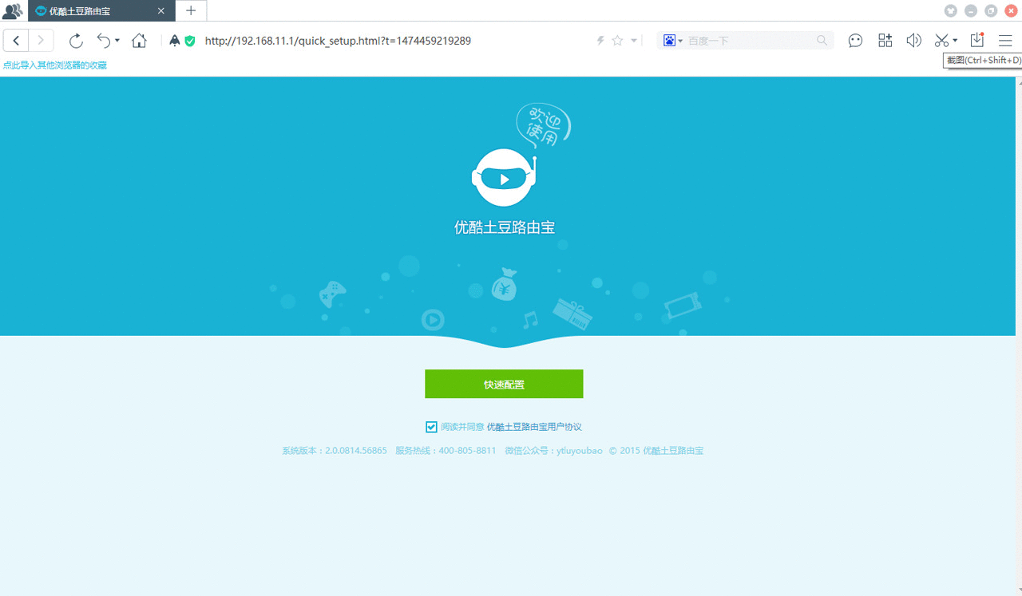Click the 优酷土豆路由宝 heading text
The width and height of the screenshot is (1022, 596).
505,227
